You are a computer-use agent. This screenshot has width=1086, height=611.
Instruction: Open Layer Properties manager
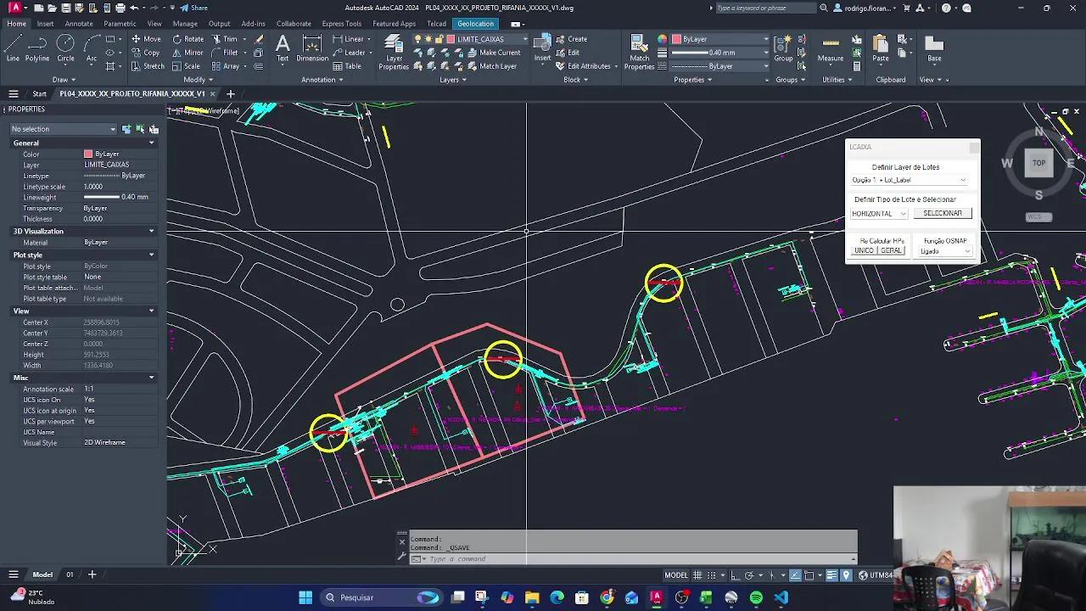(394, 53)
